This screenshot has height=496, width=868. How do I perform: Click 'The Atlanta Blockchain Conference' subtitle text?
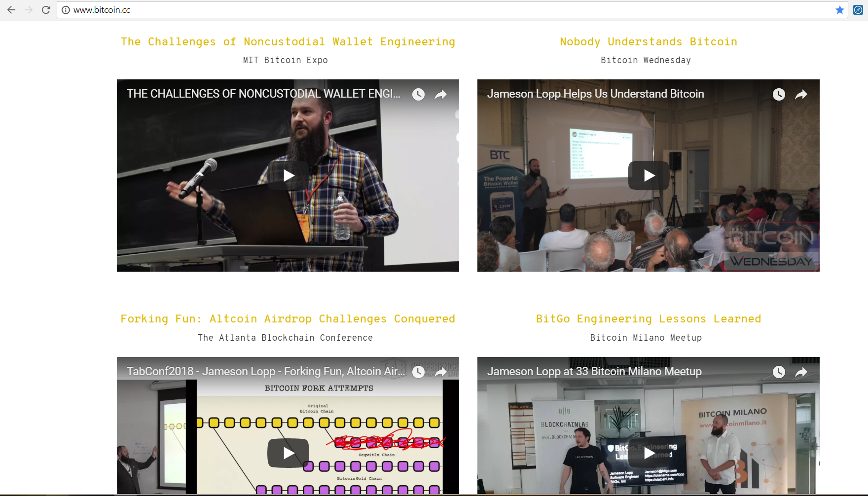(285, 338)
